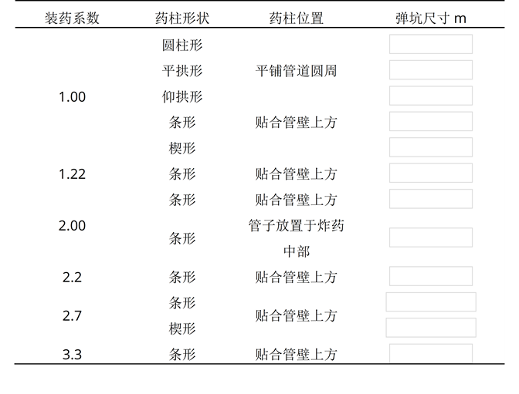Select the 弹坑尺寸 m column header
This screenshot has height=394, width=519.
431,19
